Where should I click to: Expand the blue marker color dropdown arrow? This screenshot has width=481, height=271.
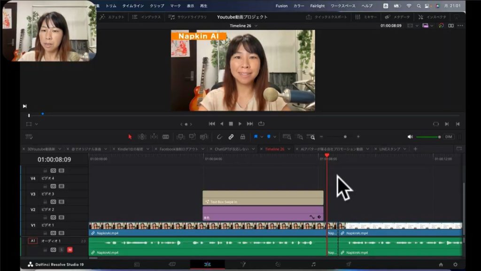(x=275, y=137)
